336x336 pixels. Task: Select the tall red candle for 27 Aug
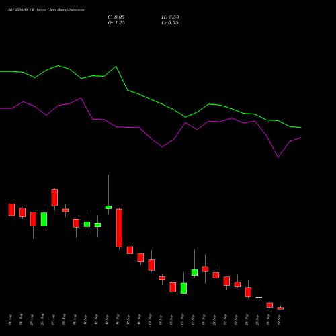pos(54,198)
